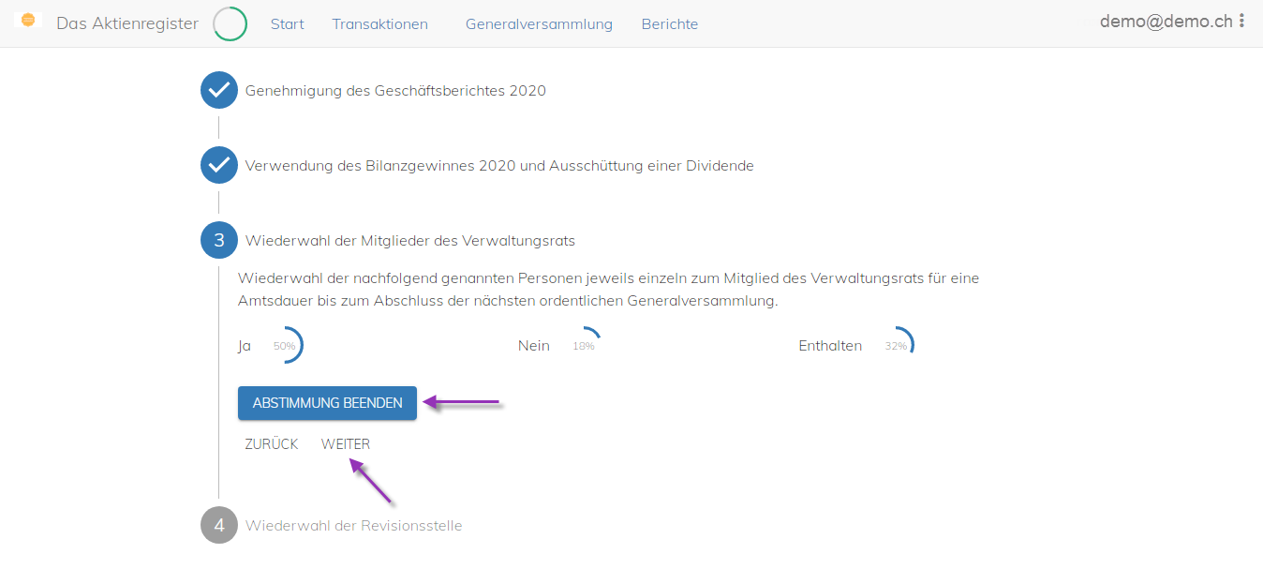Click checkmark icon for Geschäftsbericht 2020 step
Screen dimensions: 1263x569
pyautogui.click(x=219, y=90)
